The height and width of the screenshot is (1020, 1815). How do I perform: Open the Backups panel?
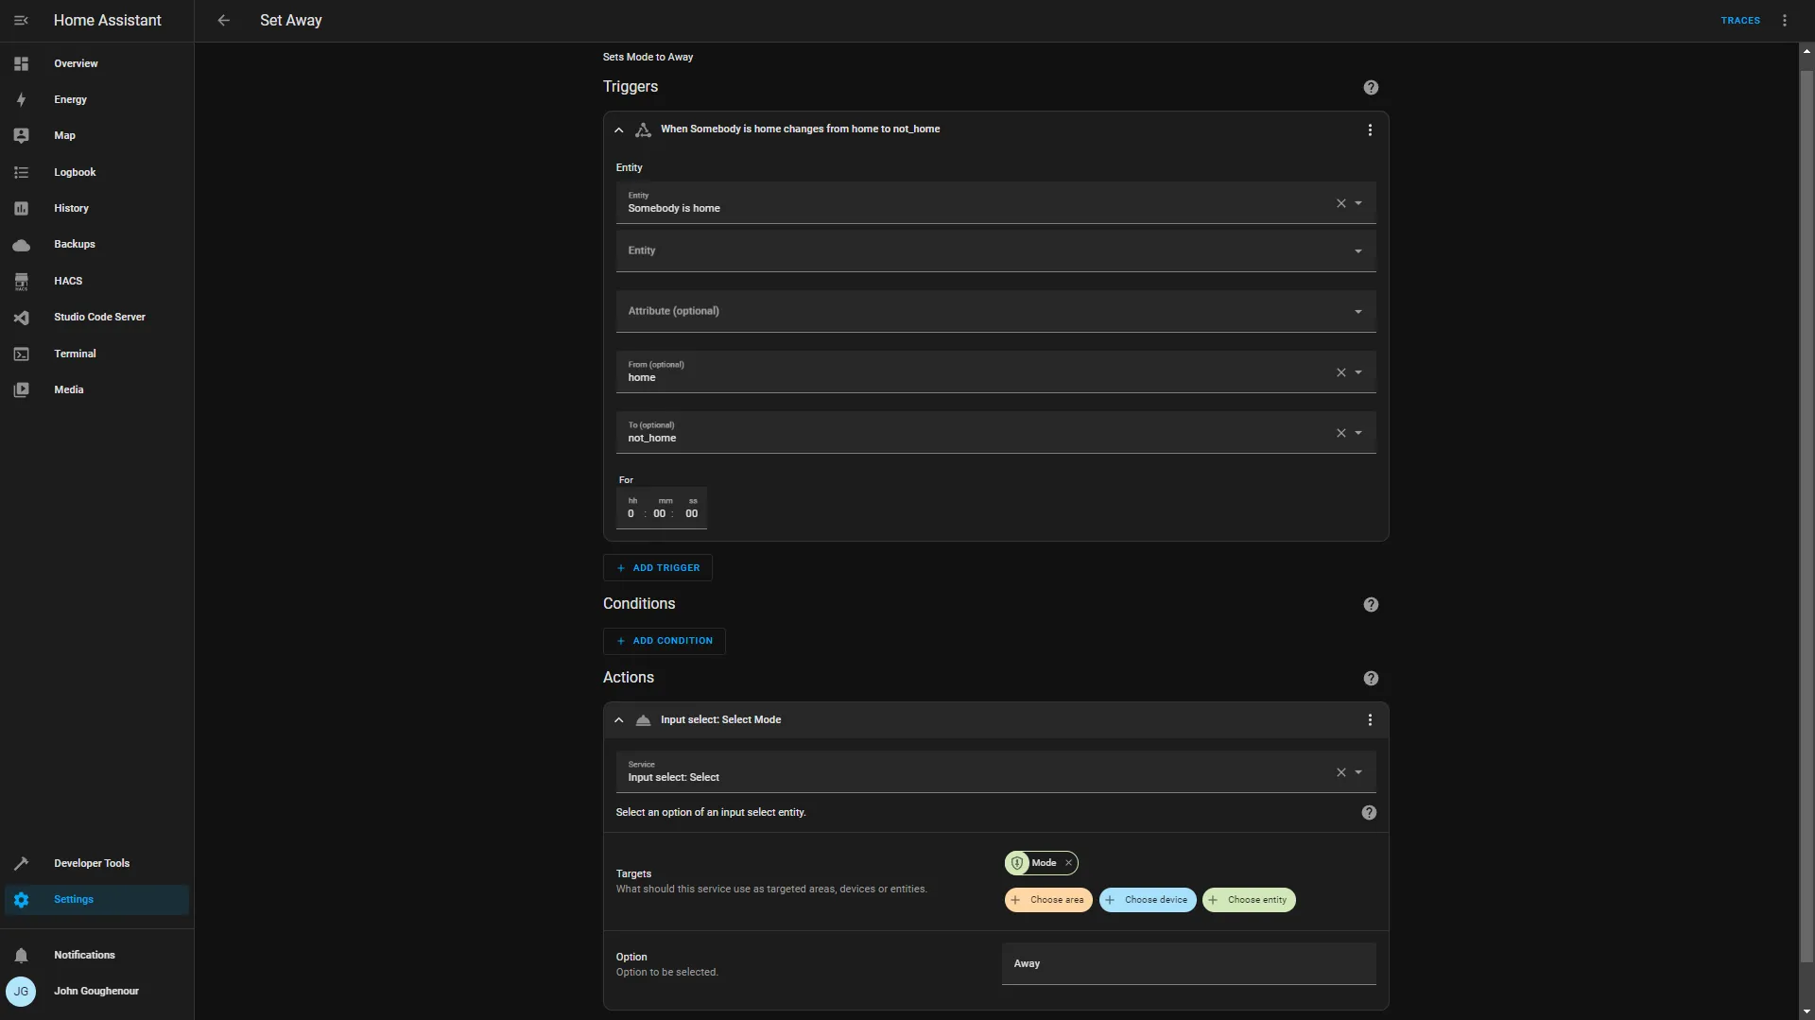[x=96, y=244]
